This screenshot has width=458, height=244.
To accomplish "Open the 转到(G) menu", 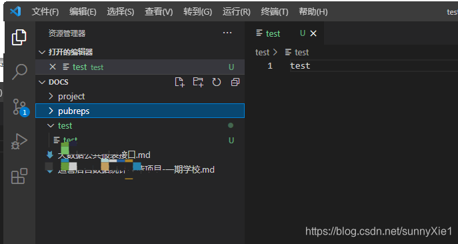I will point(197,12).
